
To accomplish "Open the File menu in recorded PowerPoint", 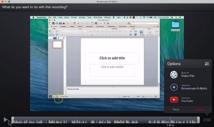I will (49, 17).
